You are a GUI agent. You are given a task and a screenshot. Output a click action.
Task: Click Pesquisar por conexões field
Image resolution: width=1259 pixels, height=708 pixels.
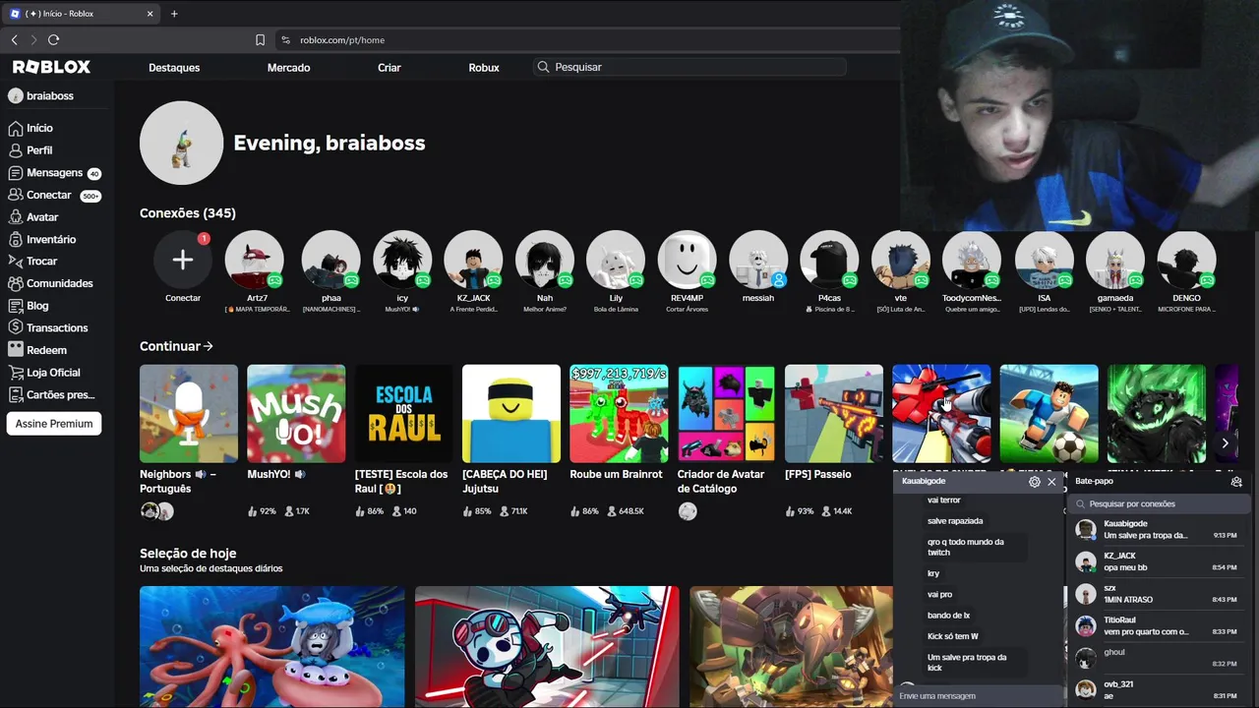1158,503
